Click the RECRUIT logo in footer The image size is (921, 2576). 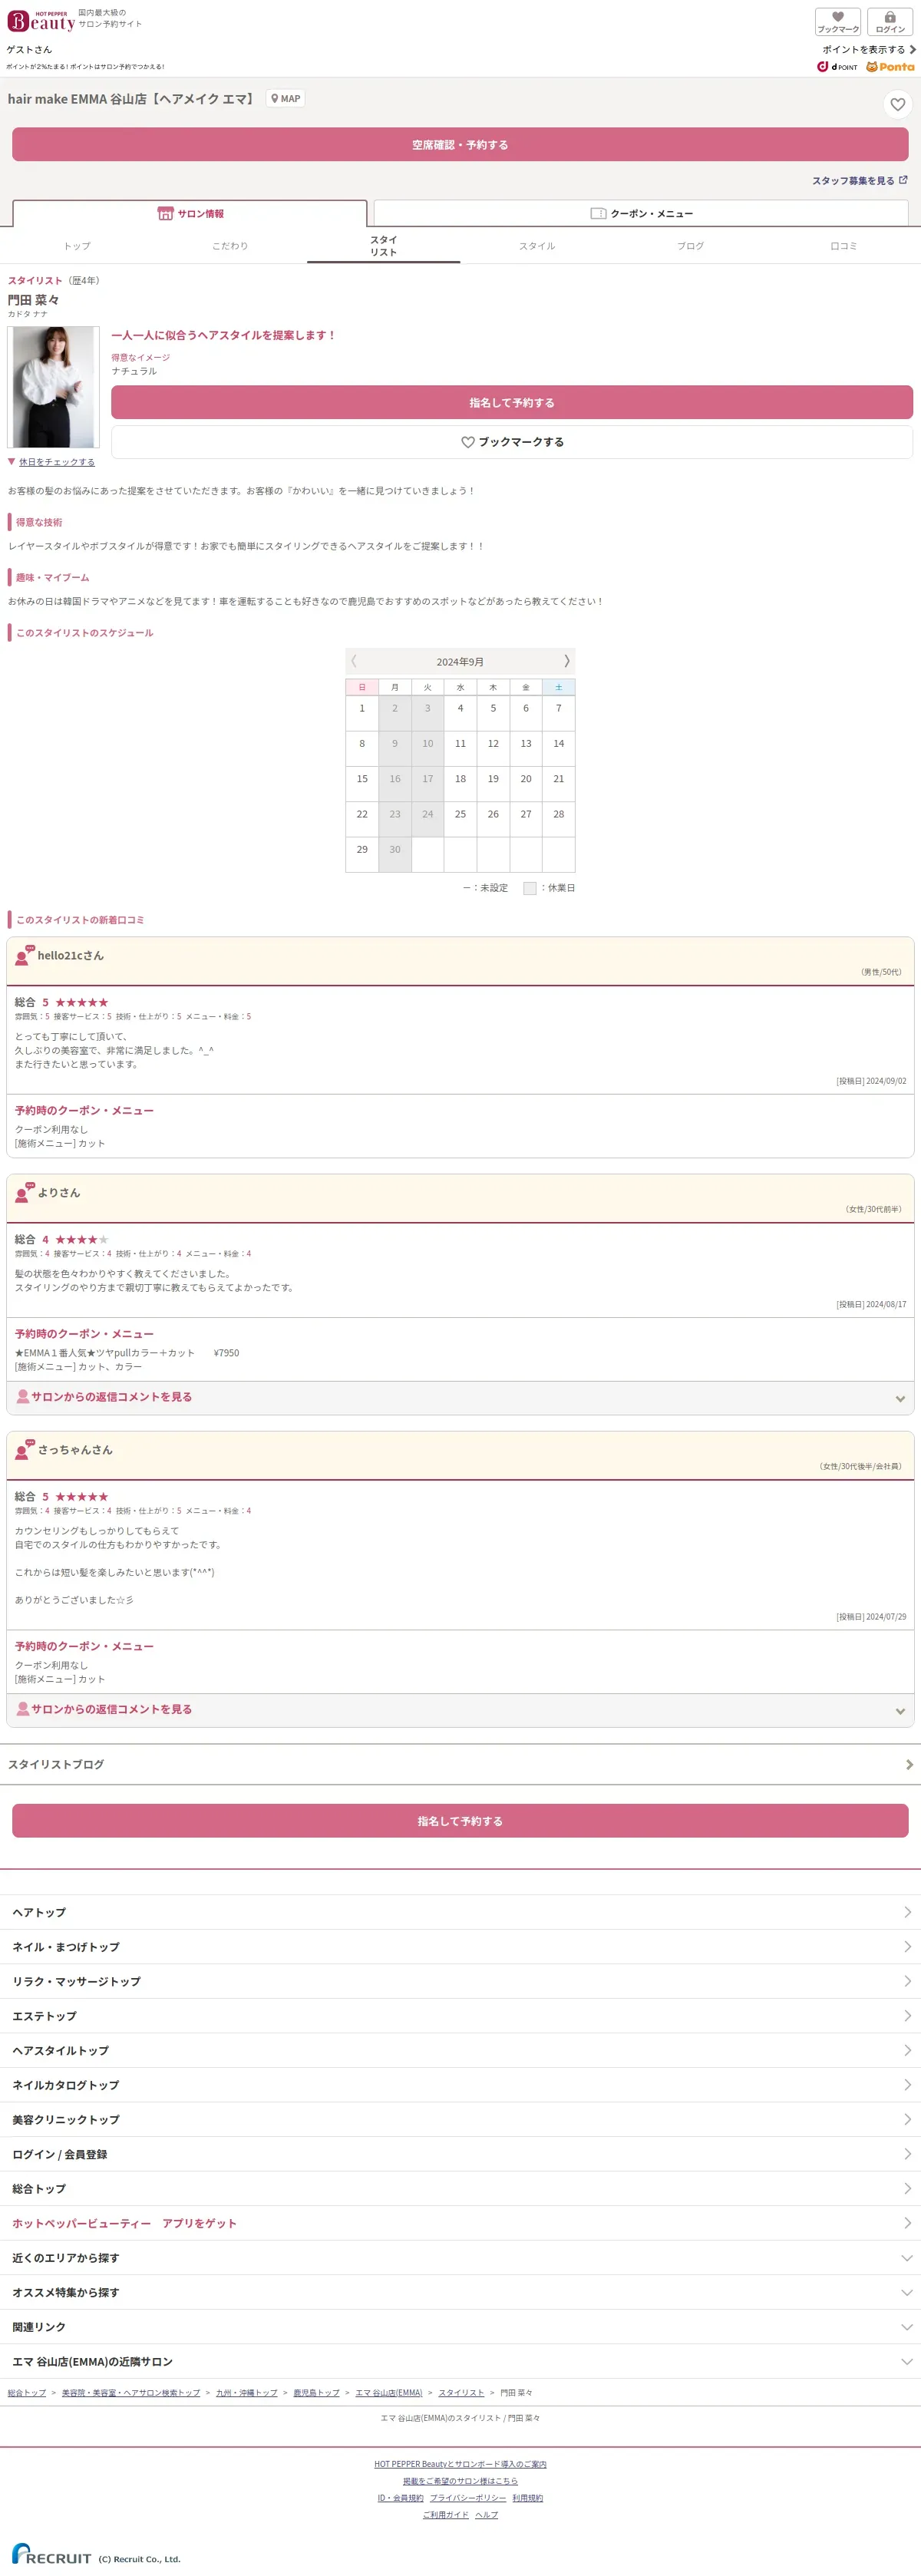pos(52,2554)
